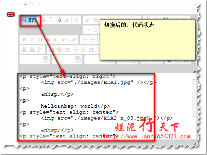This screenshot has width=207, height=155.
Task: Click the Anchor flag icon
Action: coord(40,50)
